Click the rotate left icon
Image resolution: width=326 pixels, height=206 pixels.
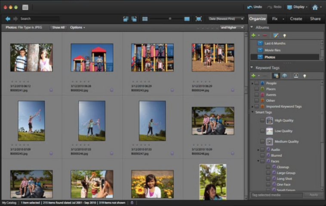126,19
